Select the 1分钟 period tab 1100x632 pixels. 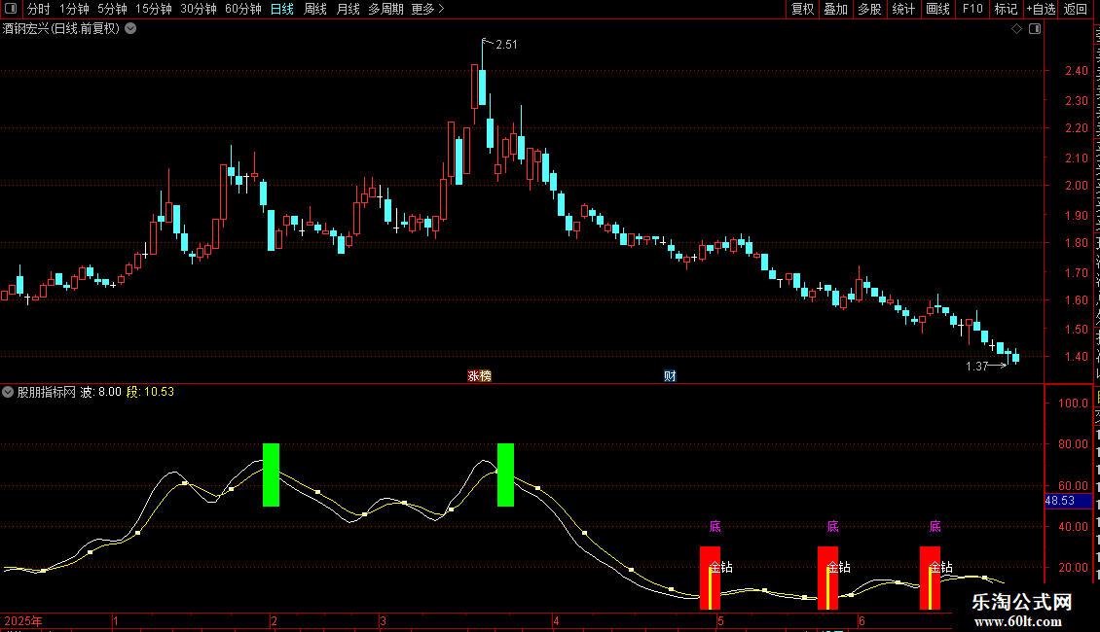[74, 9]
